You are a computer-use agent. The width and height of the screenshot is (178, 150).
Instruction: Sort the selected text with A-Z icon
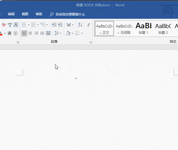[x=80, y=25]
